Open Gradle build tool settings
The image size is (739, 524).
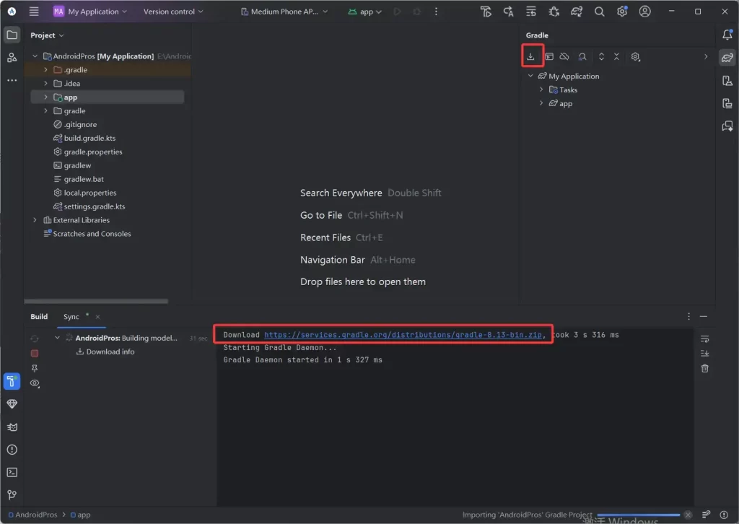635,56
